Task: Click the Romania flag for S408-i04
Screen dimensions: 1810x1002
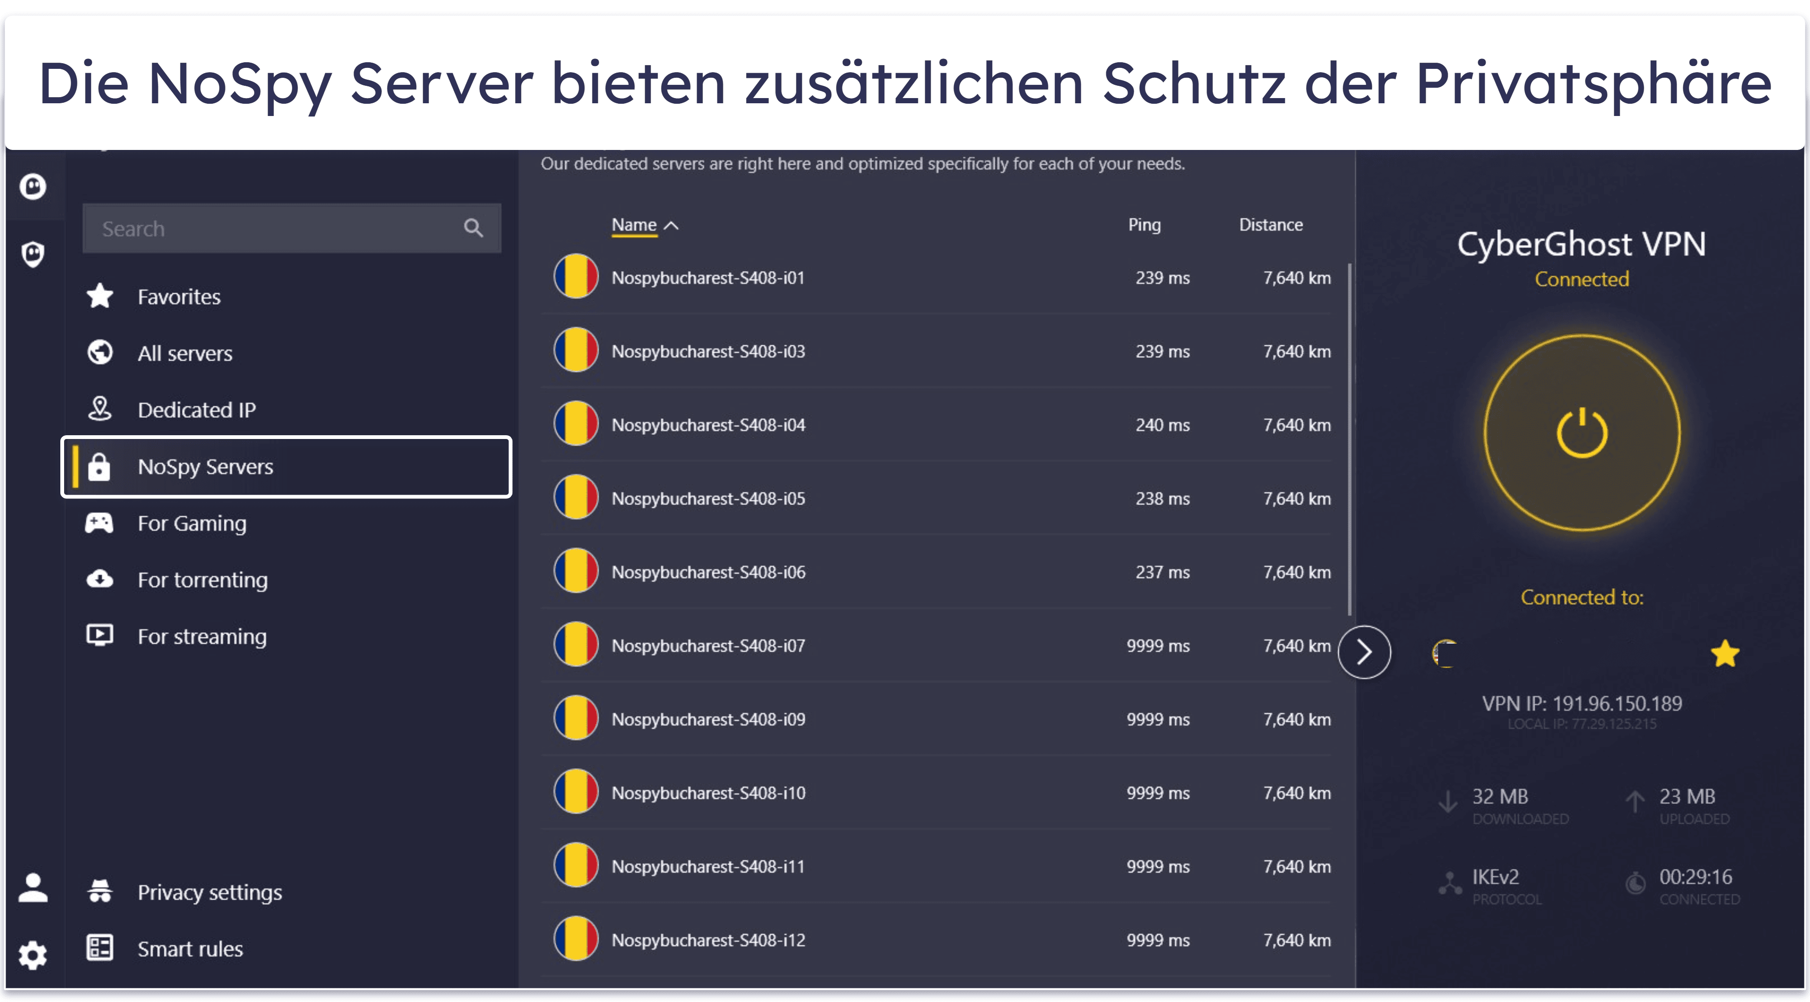Action: [576, 424]
